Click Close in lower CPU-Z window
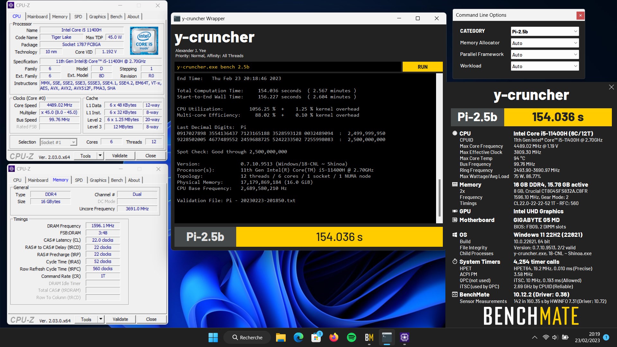 coord(151,319)
